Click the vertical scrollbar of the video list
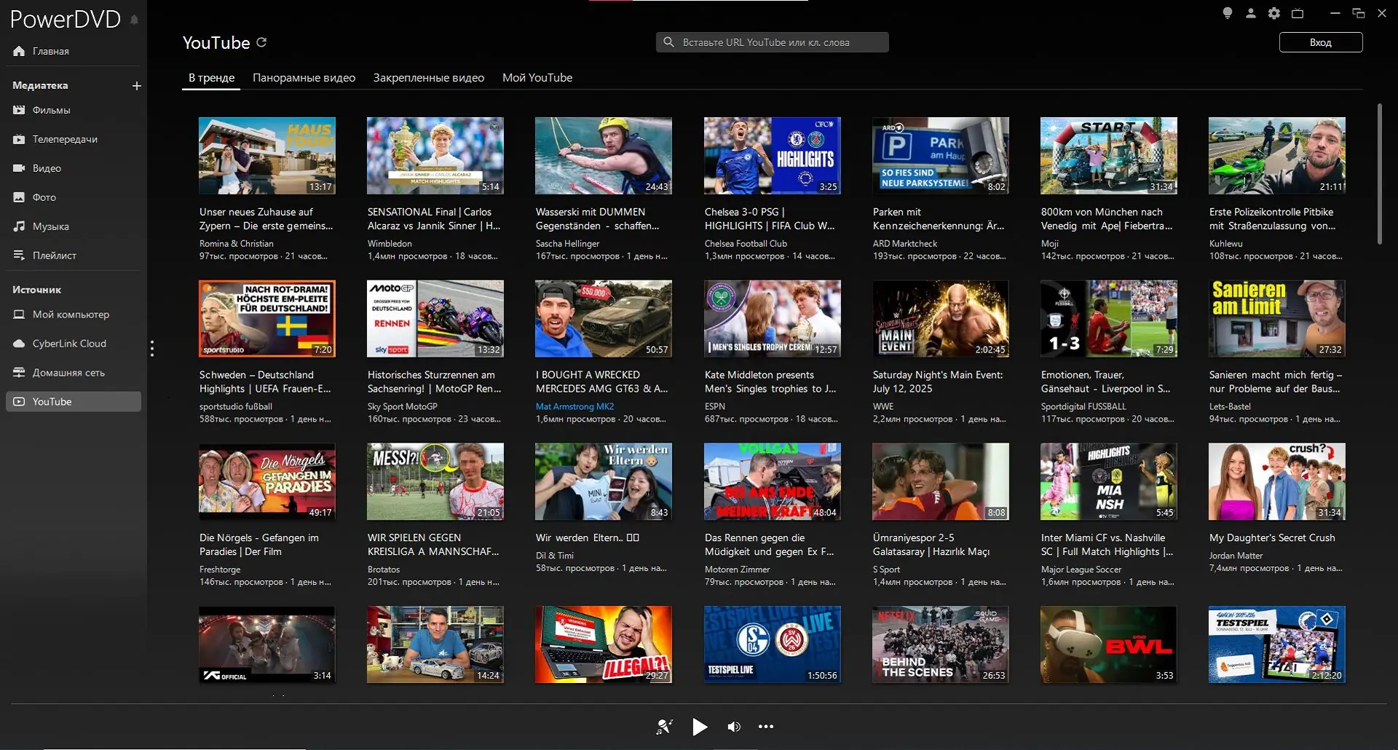Image resolution: width=1398 pixels, height=750 pixels. (x=1378, y=175)
